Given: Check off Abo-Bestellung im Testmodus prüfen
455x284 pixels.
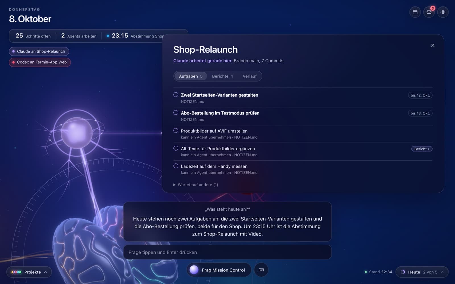Looking at the screenshot, I should 176,112.
